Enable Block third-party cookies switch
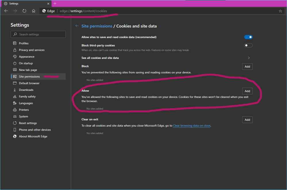This screenshot has width=287, height=190. coord(248,45)
